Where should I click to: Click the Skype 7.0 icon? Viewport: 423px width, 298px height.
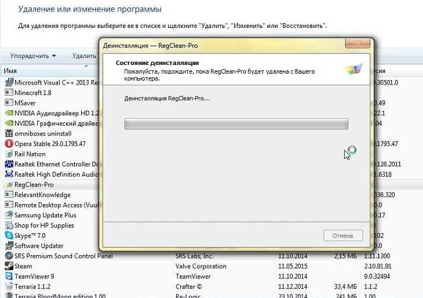click(9, 235)
